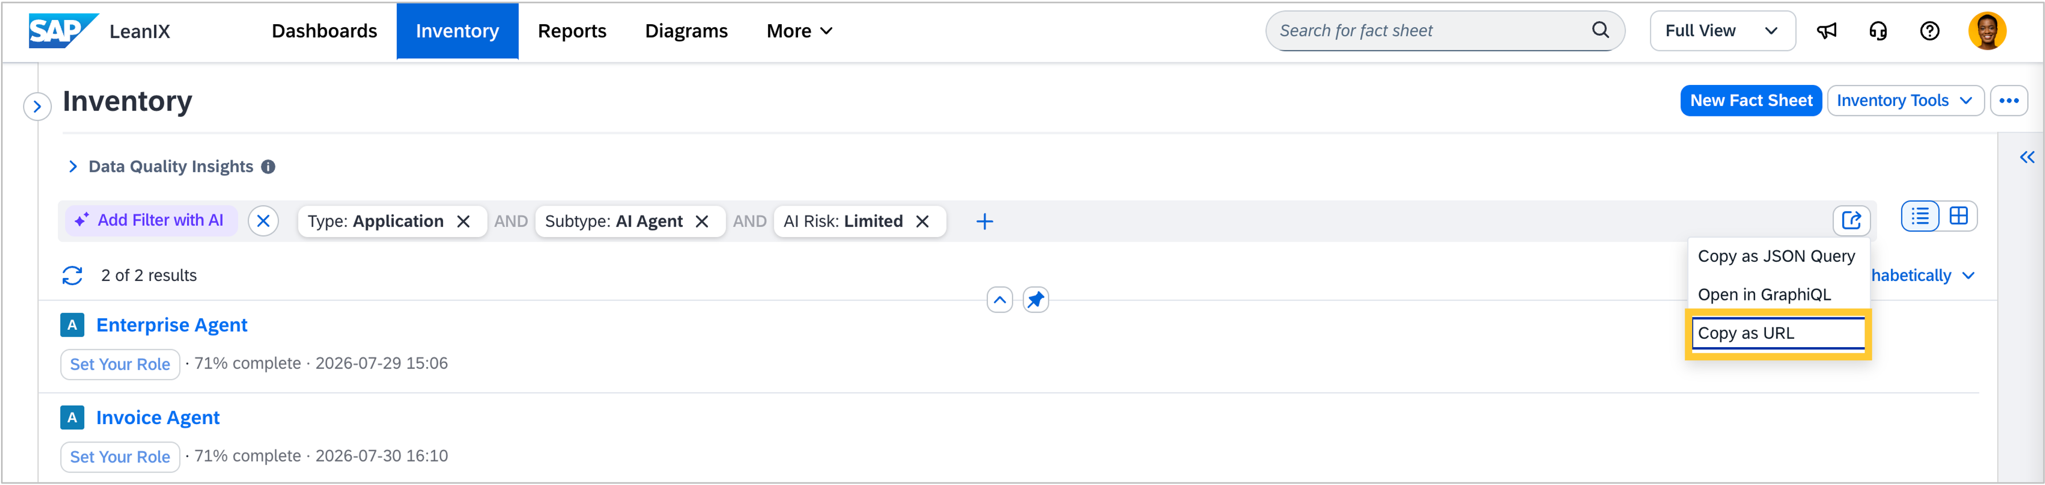Screen dimensions: 2045x485
Task: Switch to table grid view
Action: [1958, 216]
